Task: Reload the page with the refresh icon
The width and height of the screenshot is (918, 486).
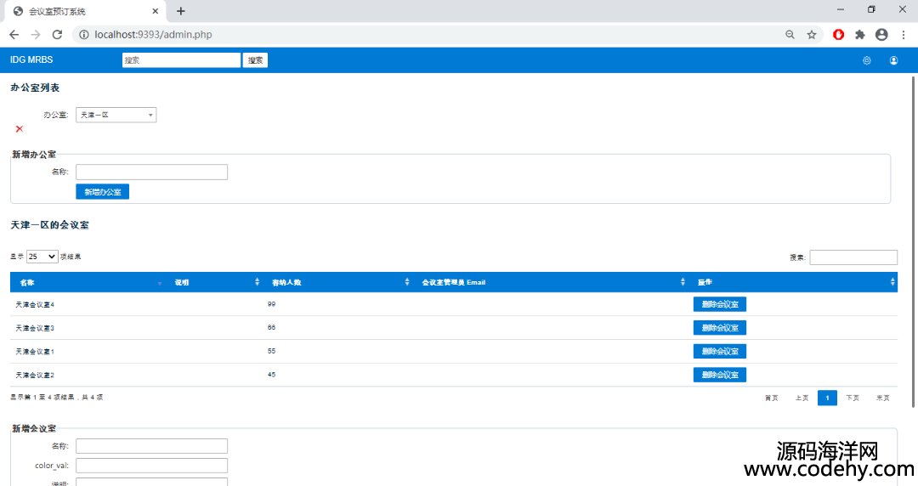Action: 57,35
